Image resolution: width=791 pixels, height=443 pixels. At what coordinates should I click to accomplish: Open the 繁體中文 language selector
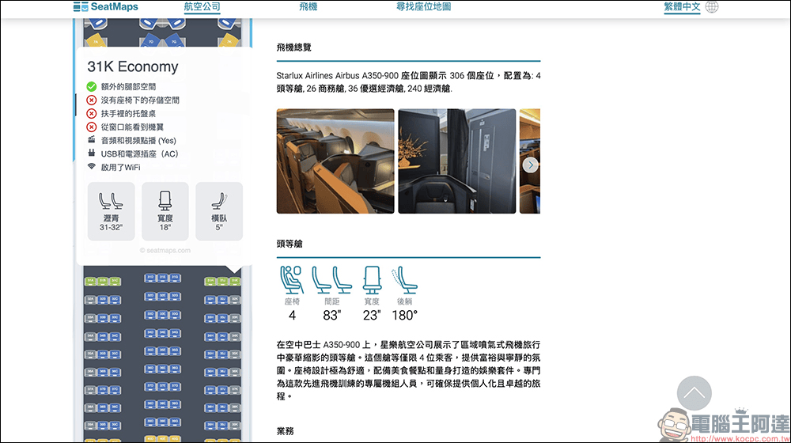(682, 6)
